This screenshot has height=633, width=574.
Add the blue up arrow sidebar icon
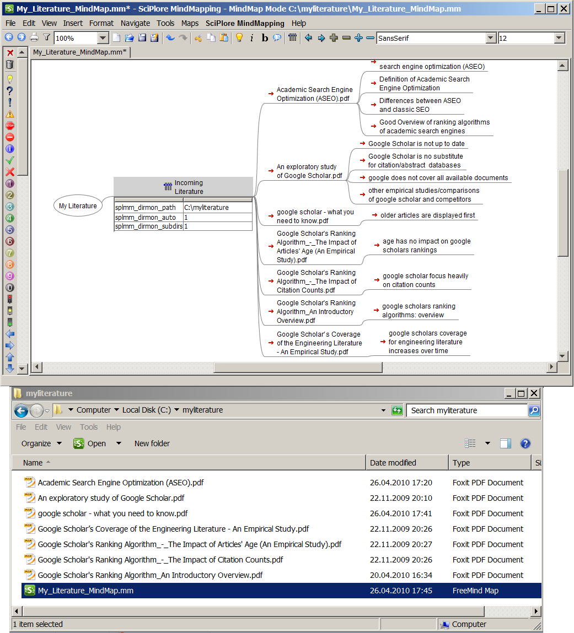(10, 358)
